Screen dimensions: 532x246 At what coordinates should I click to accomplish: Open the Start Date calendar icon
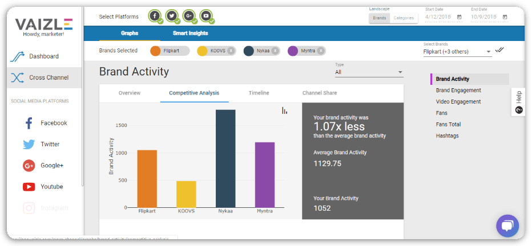[x=459, y=17]
